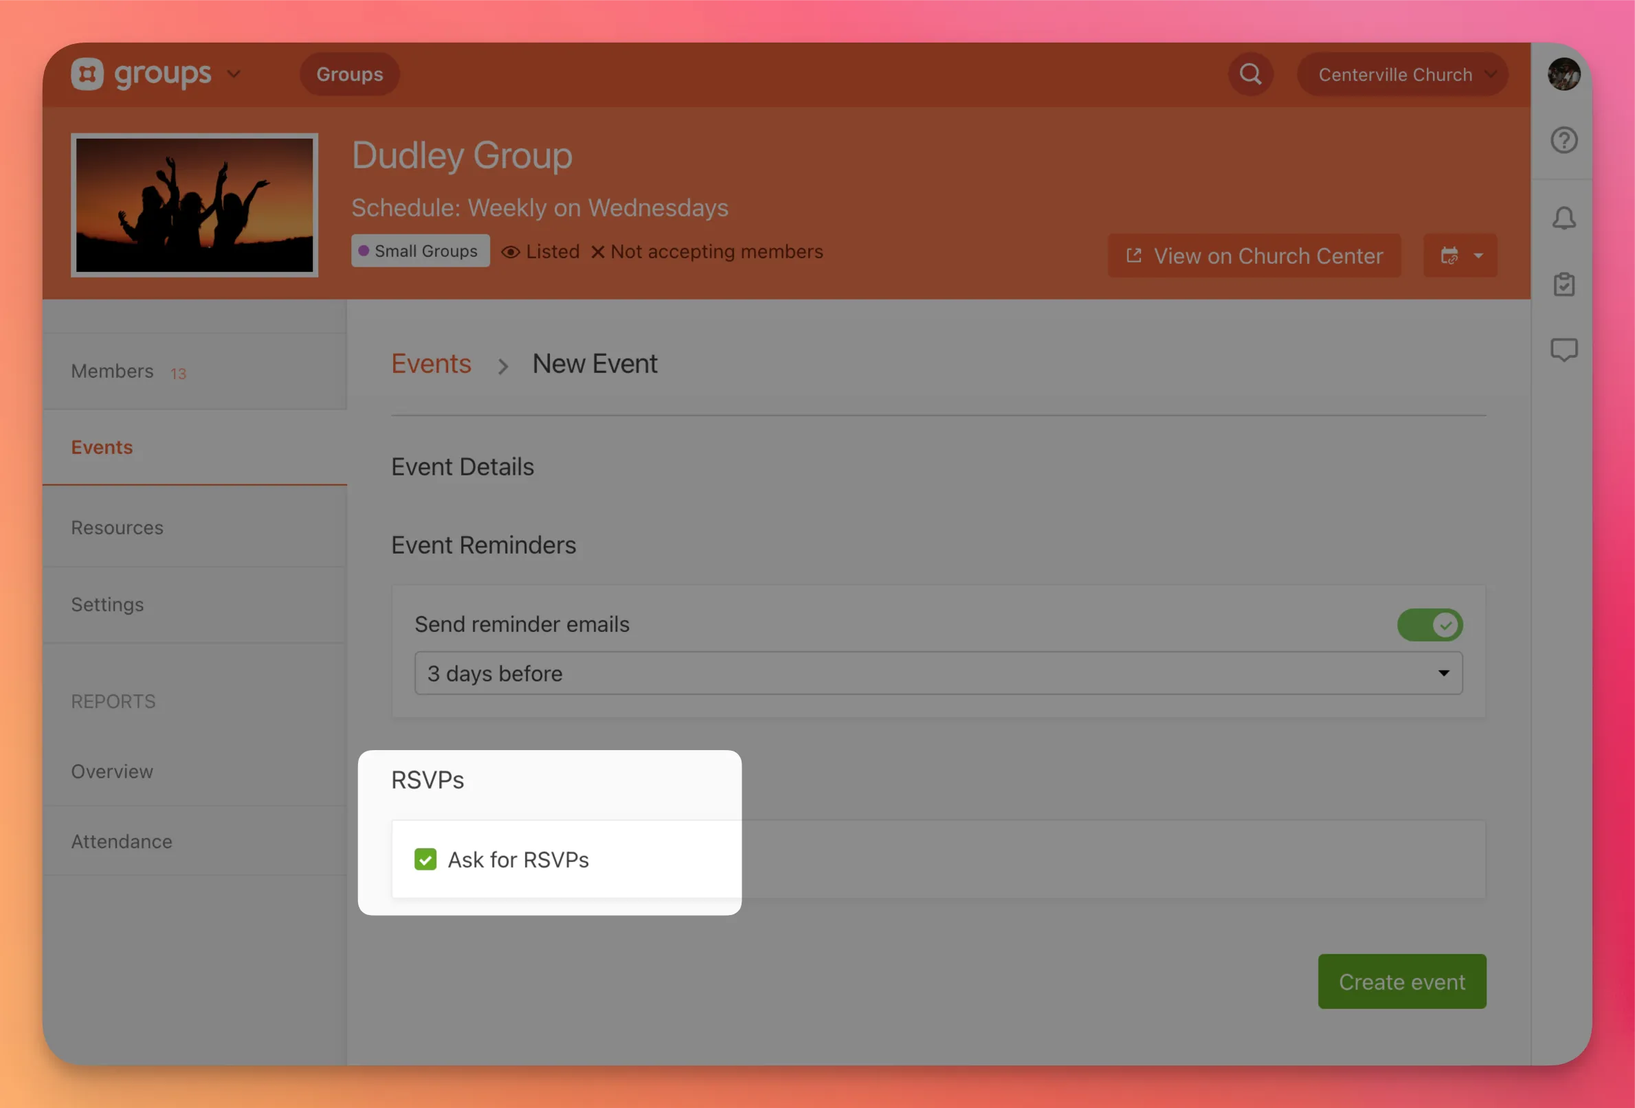Click the Small Groups purple tag

420,251
